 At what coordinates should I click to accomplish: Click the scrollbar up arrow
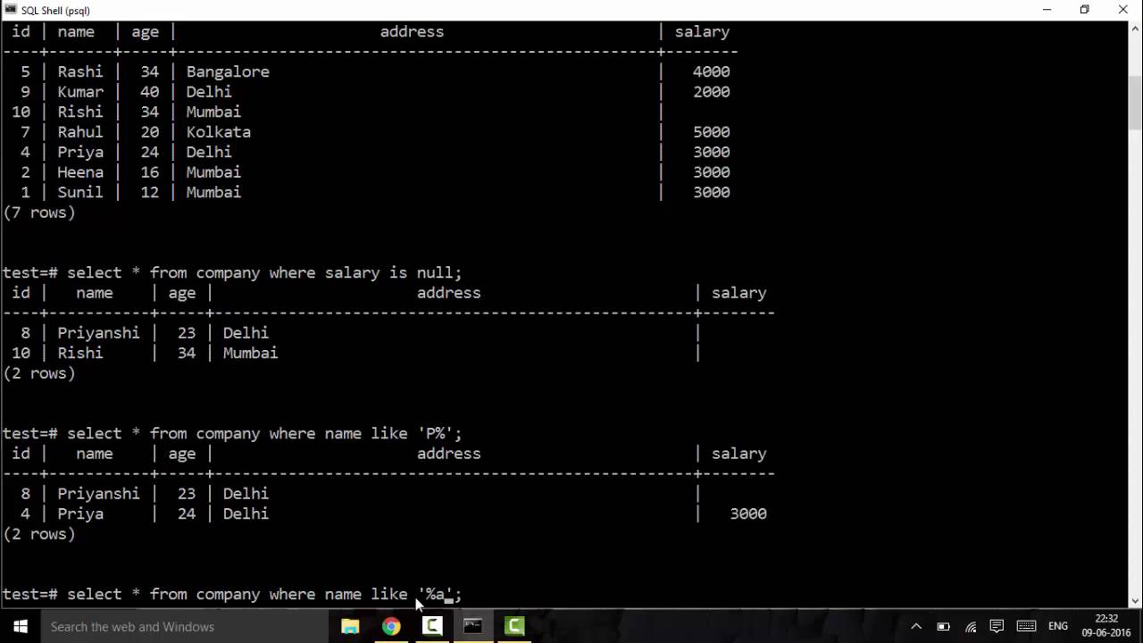(x=1135, y=29)
